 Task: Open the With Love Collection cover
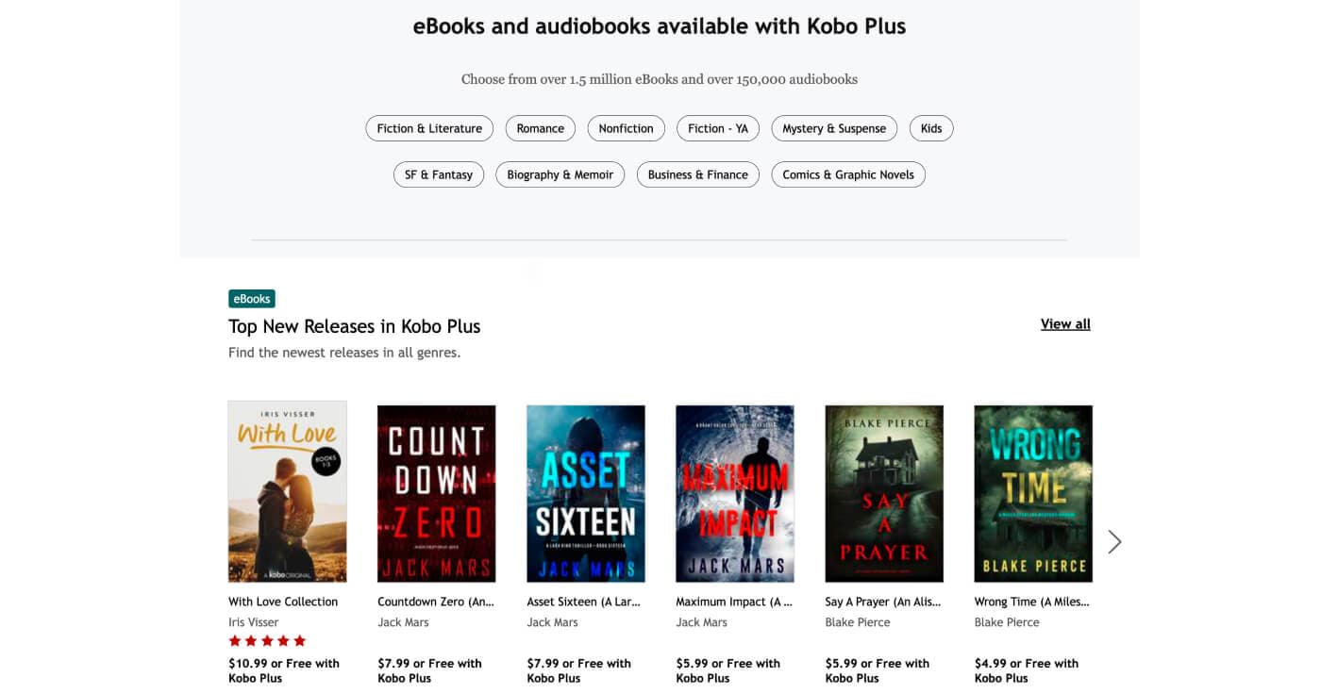(x=287, y=491)
